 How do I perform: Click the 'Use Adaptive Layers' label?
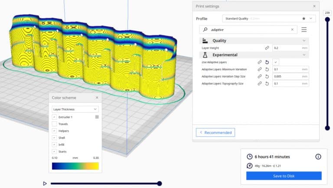coord(214,62)
